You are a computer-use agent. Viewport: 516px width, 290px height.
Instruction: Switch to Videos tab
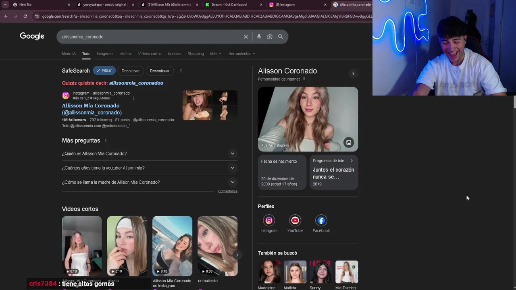[125, 54]
